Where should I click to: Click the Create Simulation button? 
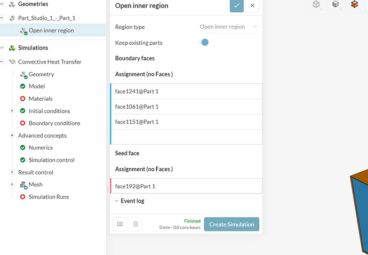pyautogui.click(x=231, y=225)
